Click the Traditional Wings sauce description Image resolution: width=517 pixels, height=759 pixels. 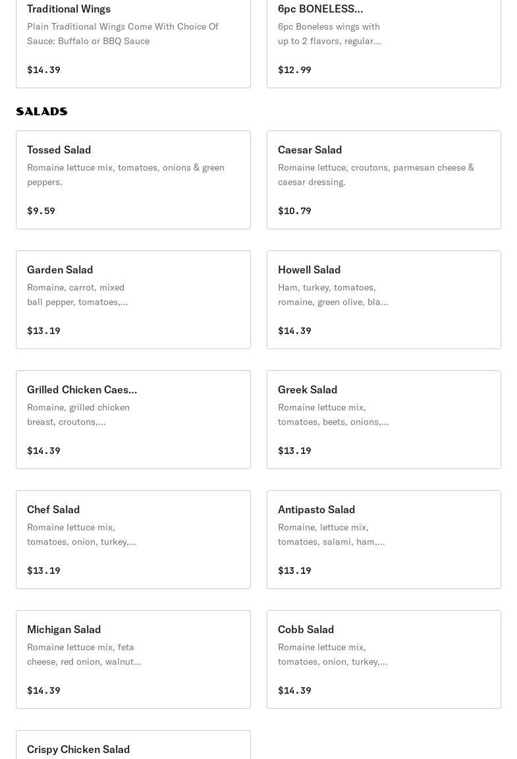(x=123, y=34)
